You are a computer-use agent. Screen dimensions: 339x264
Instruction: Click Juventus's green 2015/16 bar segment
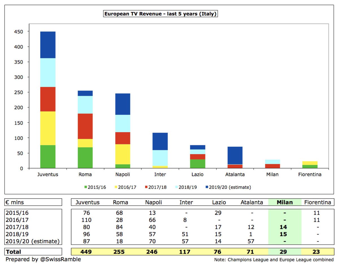tap(48, 157)
